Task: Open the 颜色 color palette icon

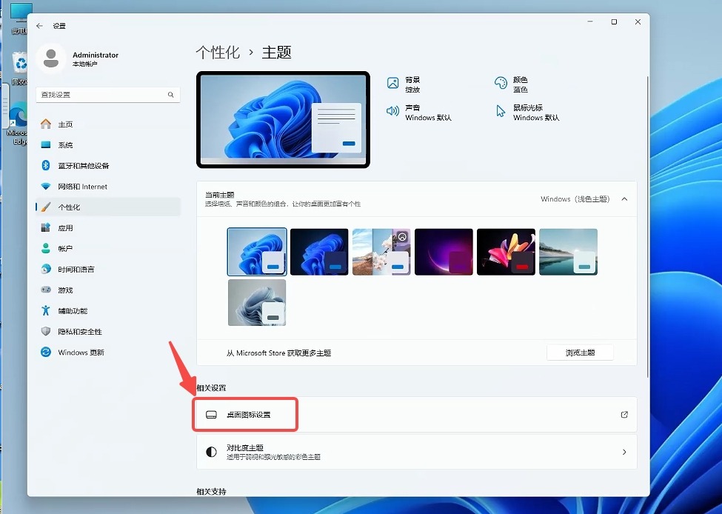Action: coord(501,84)
